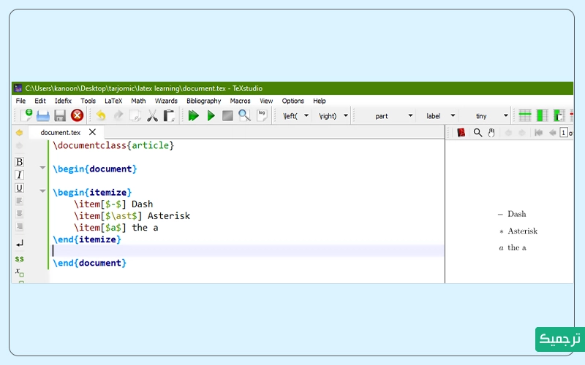585x365 pixels.
Task: Click the page number field in preview
Action: click(564, 132)
